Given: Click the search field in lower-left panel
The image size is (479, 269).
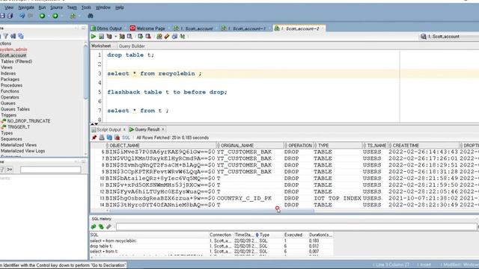Looking at the screenshot, I should click(x=51, y=170).
